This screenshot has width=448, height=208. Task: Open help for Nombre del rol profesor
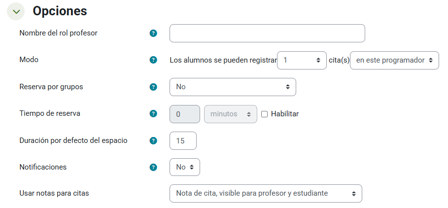tap(153, 34)
